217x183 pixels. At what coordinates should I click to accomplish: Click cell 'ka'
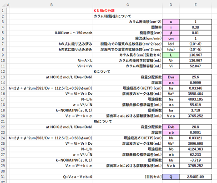click(x=171, y=110)
